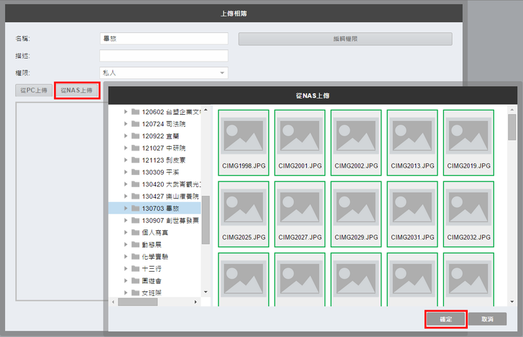The width and height of the screenshot is (523, 337).
Task: Select the CIMG2027.JPG image placeholder icon
Action: [x=300, y=207]
